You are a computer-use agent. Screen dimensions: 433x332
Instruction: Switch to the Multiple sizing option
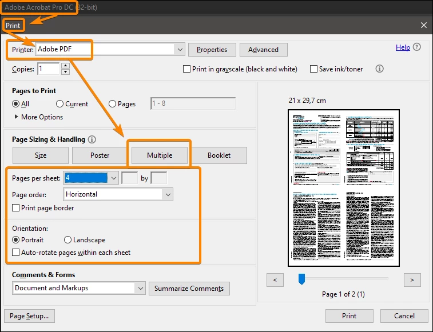pos(160,155)
